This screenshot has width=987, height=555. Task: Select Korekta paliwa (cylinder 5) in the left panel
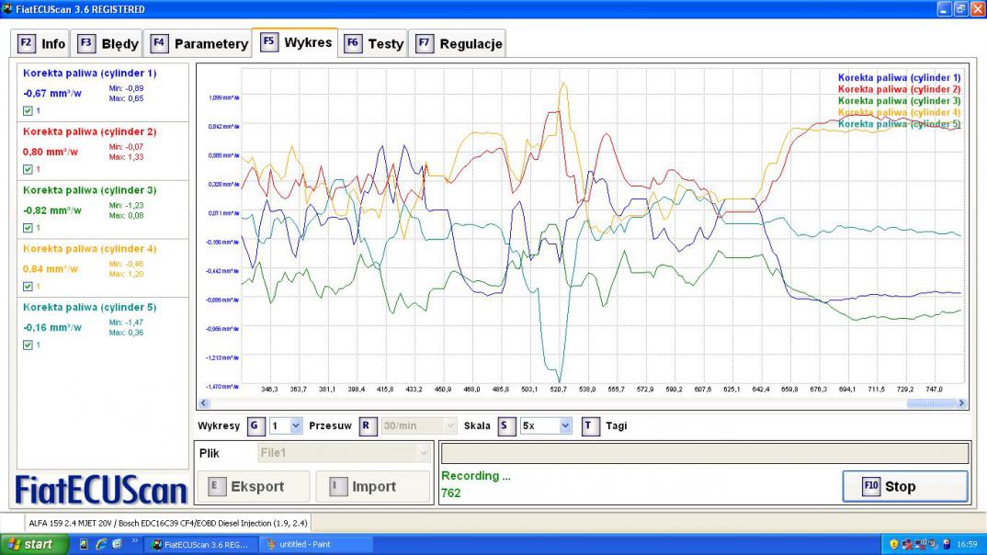point(89,307)
